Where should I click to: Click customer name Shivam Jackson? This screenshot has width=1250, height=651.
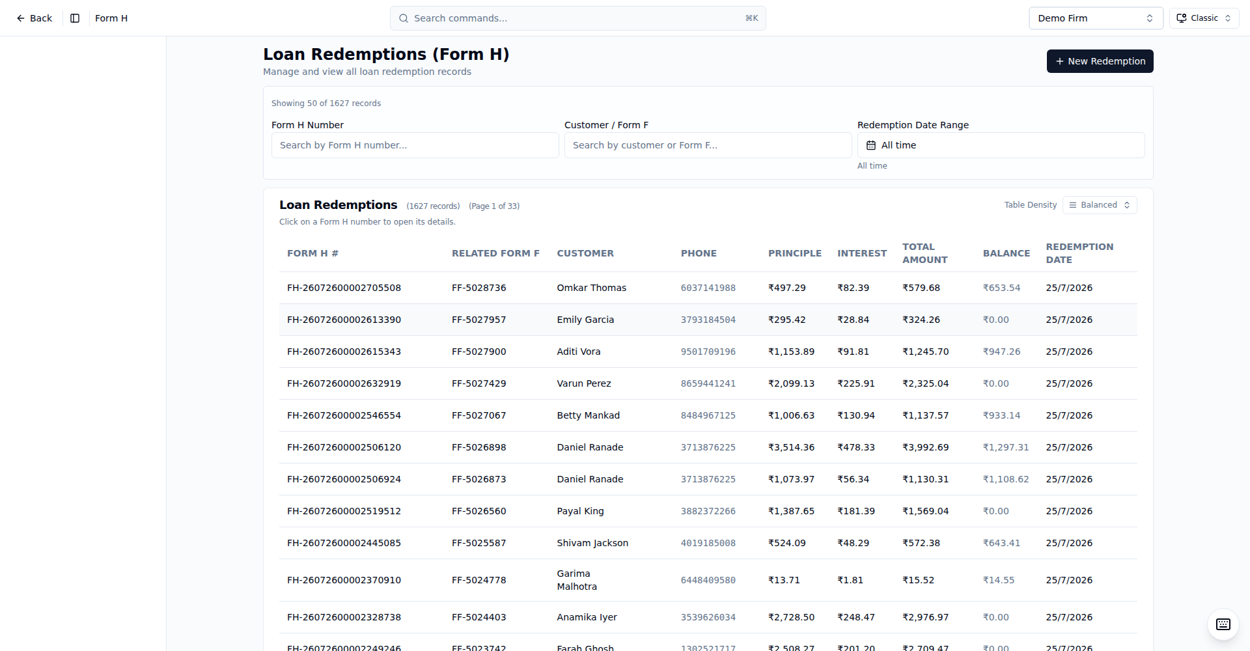coord(592,543)
